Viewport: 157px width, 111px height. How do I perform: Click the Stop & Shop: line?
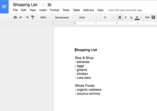84,58
